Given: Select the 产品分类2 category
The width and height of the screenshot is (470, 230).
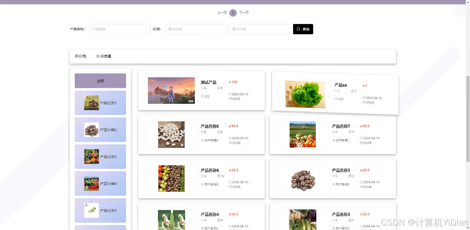Looking at the screenshot, I should tap(100, 130).
